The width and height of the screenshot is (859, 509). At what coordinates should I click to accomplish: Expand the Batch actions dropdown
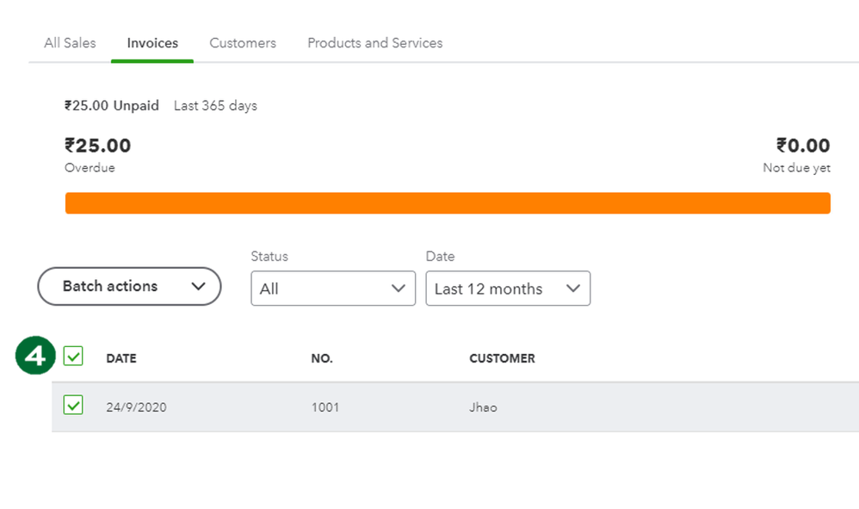(x=129, y=287)
